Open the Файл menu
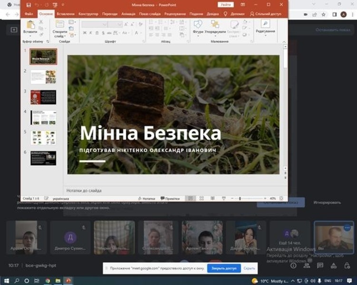Screen dimensions: 357x285 29,14
